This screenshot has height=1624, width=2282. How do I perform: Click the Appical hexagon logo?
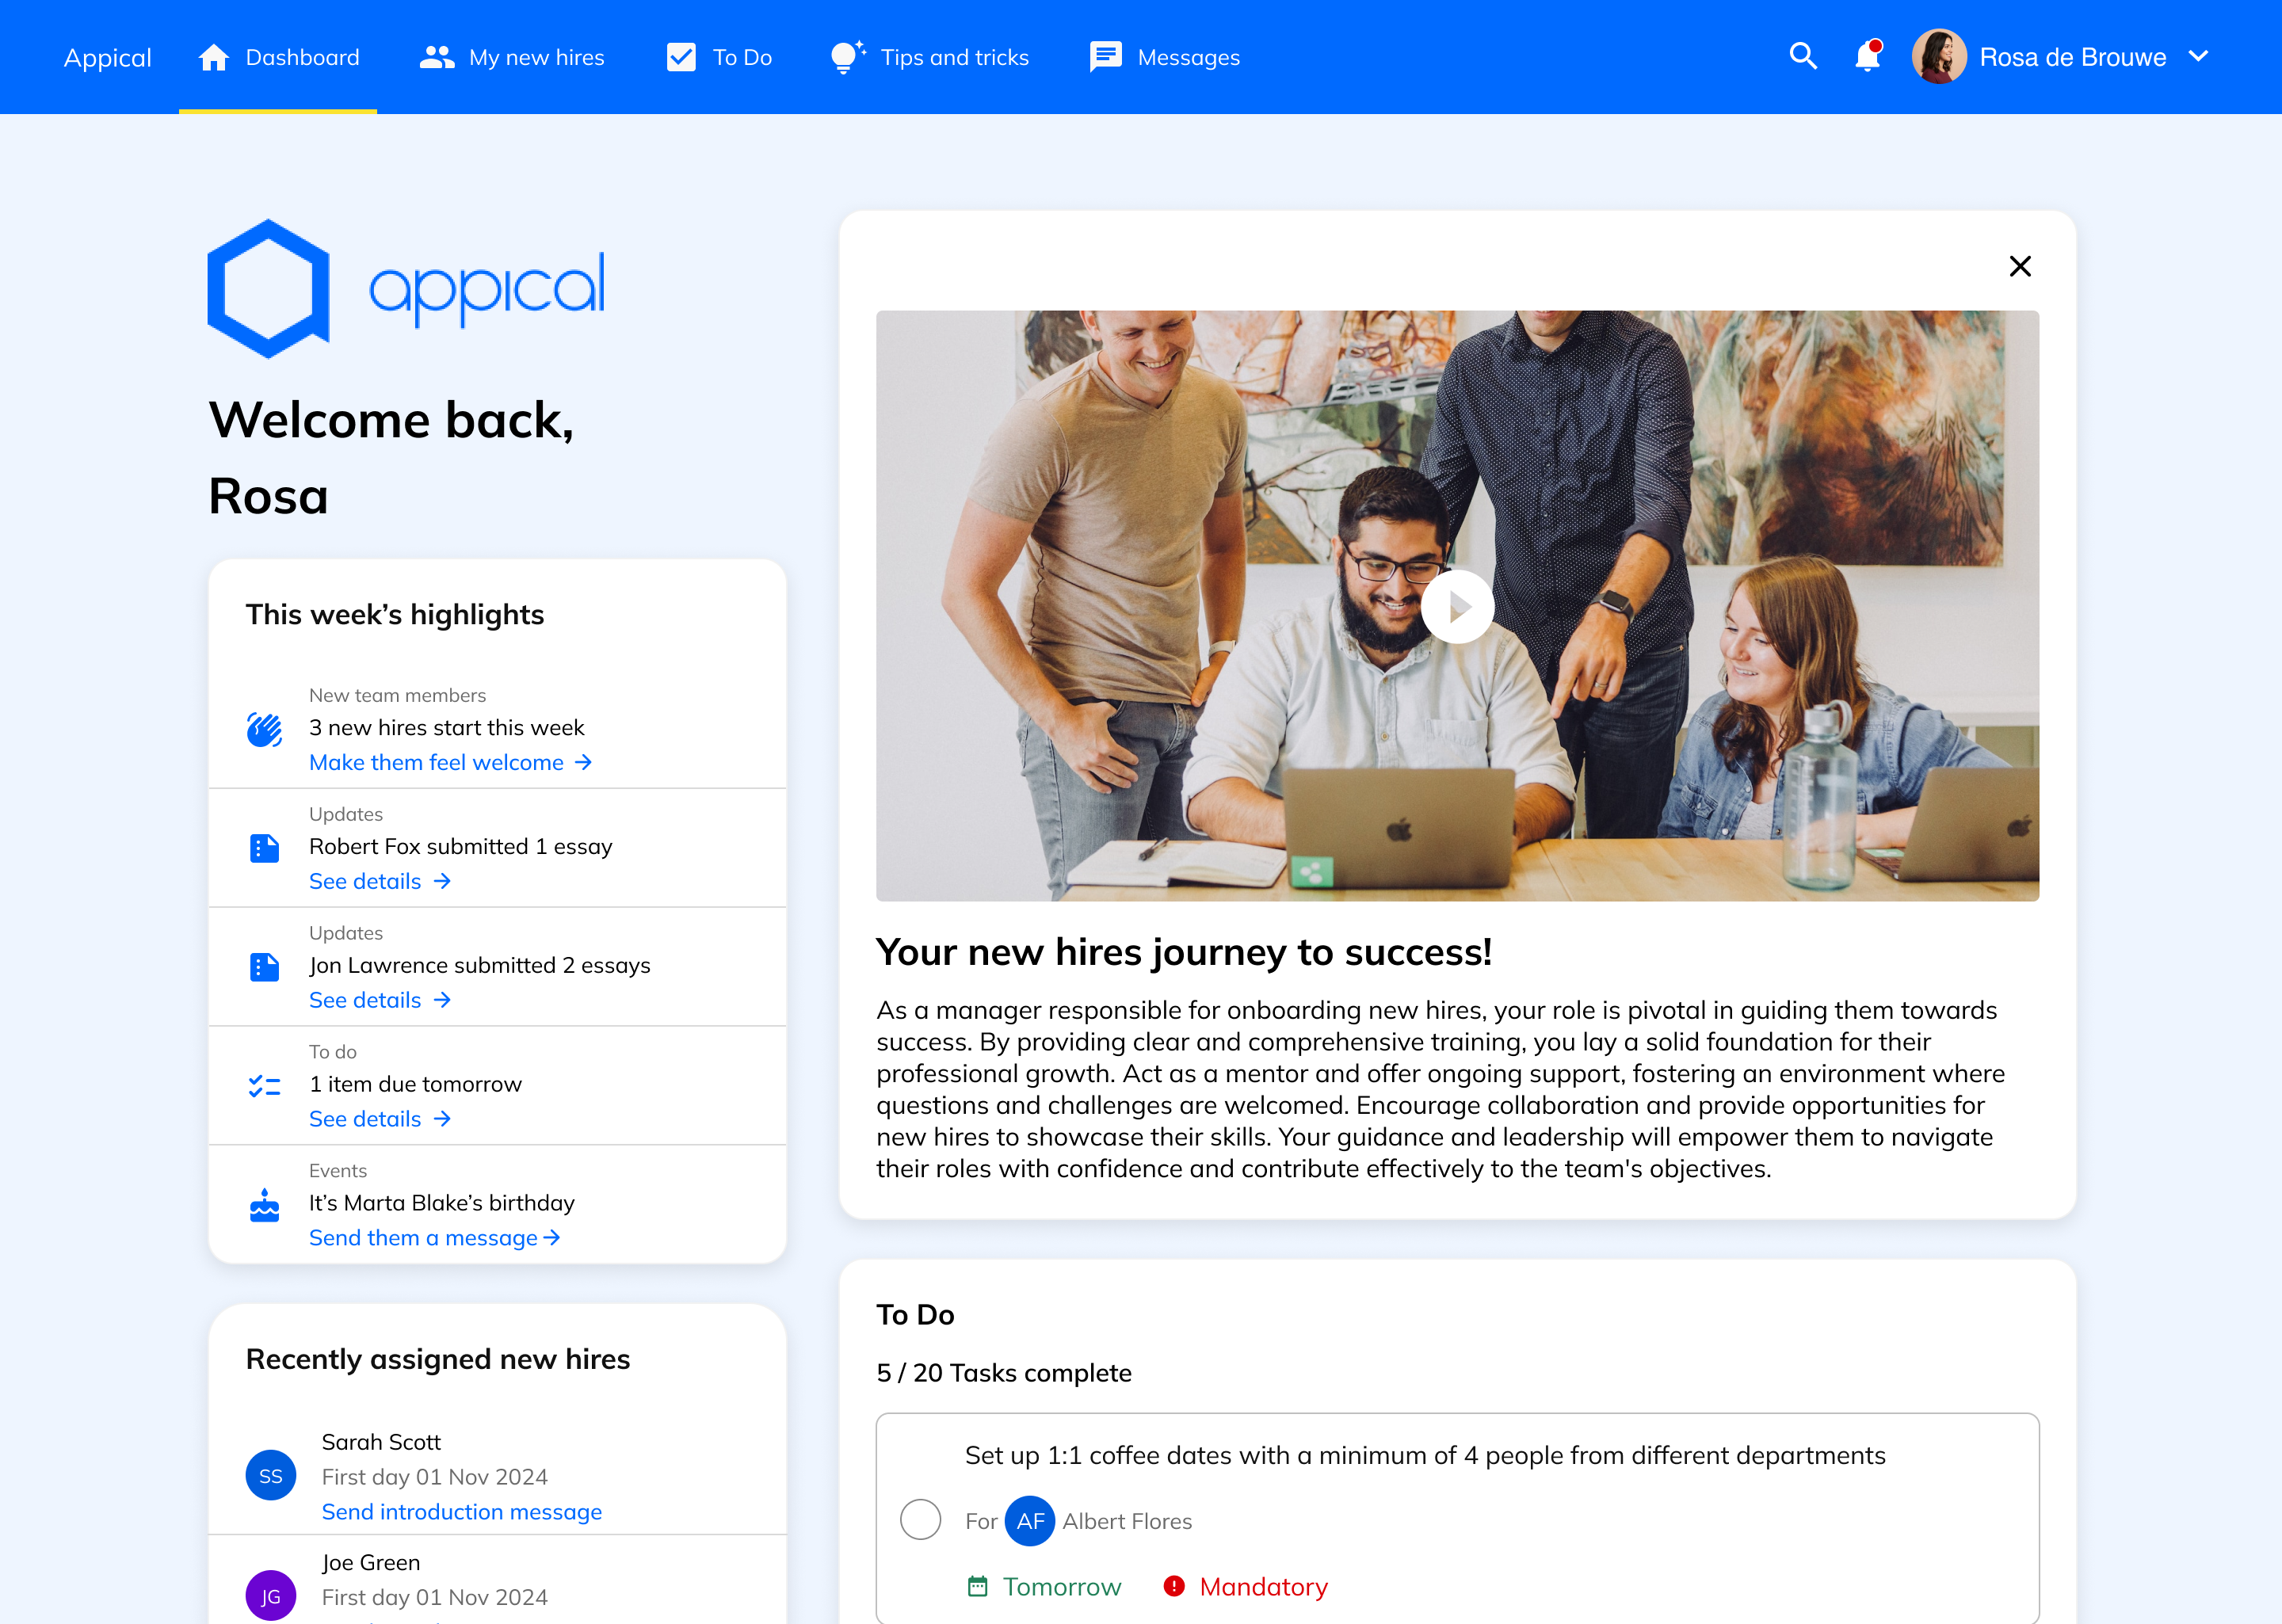point(268,288)
